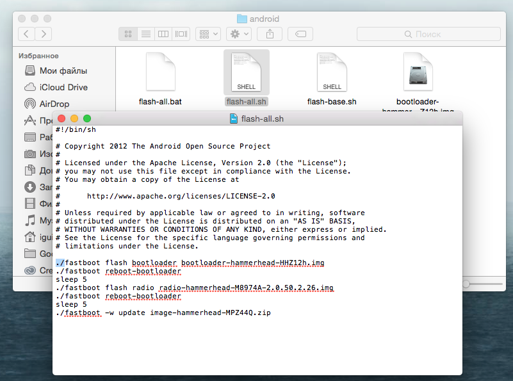
Task: Click the flash-all.sh document title icon
Action: [x=234, y=118]
